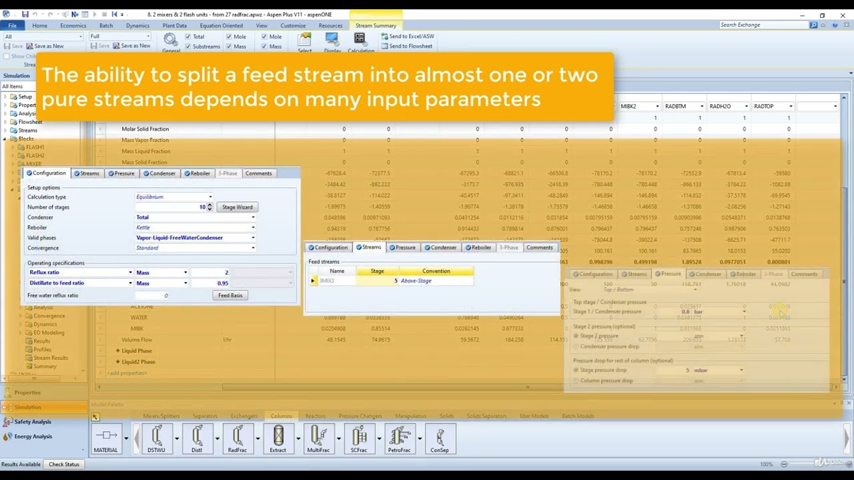Viewport: 854px width, 480px height.
Task: Click the Stage Wizard button
Action: [x=238, y=207]
